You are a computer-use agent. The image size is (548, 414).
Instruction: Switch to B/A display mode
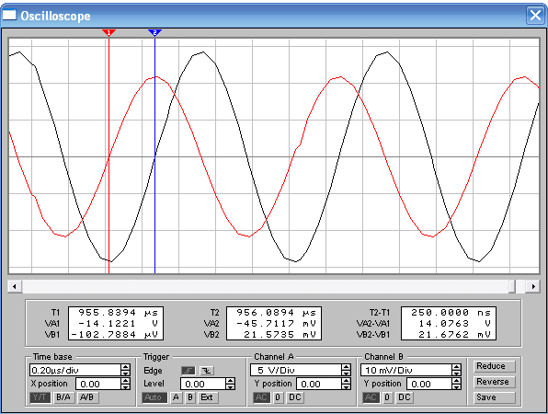coord(63,397)
